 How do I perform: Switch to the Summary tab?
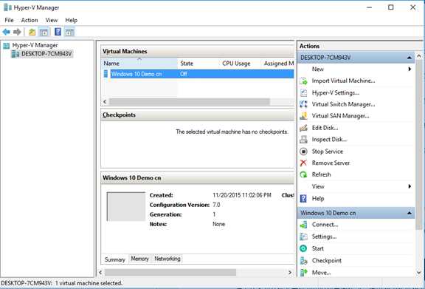coord(114,259)
